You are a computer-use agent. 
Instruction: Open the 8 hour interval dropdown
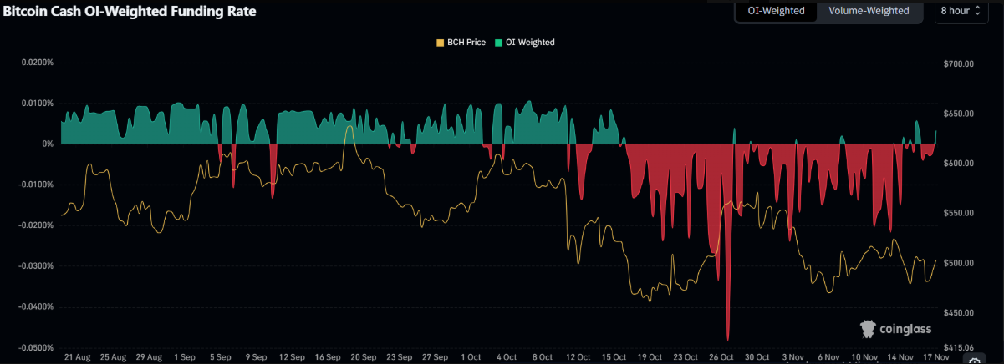pyautogui.click(x=960, y=11)
